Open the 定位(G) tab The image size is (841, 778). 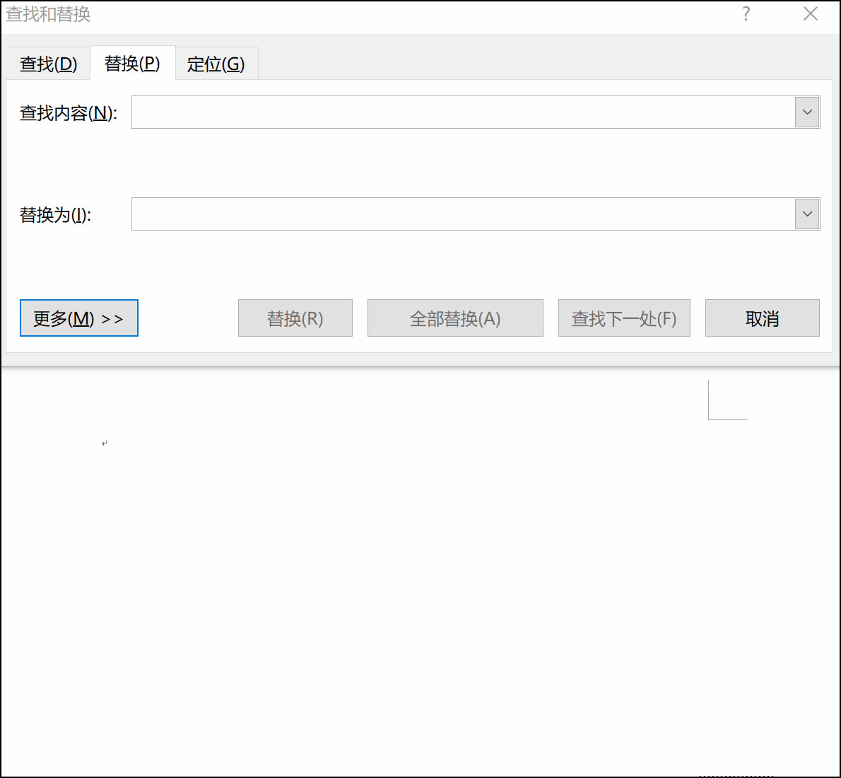pyautogui.click(x=216, y=64)
